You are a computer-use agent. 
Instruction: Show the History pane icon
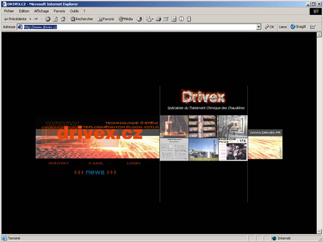tap(139, 19)
